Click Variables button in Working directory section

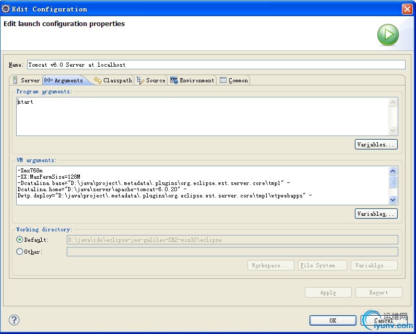click(x=374, y=265)
